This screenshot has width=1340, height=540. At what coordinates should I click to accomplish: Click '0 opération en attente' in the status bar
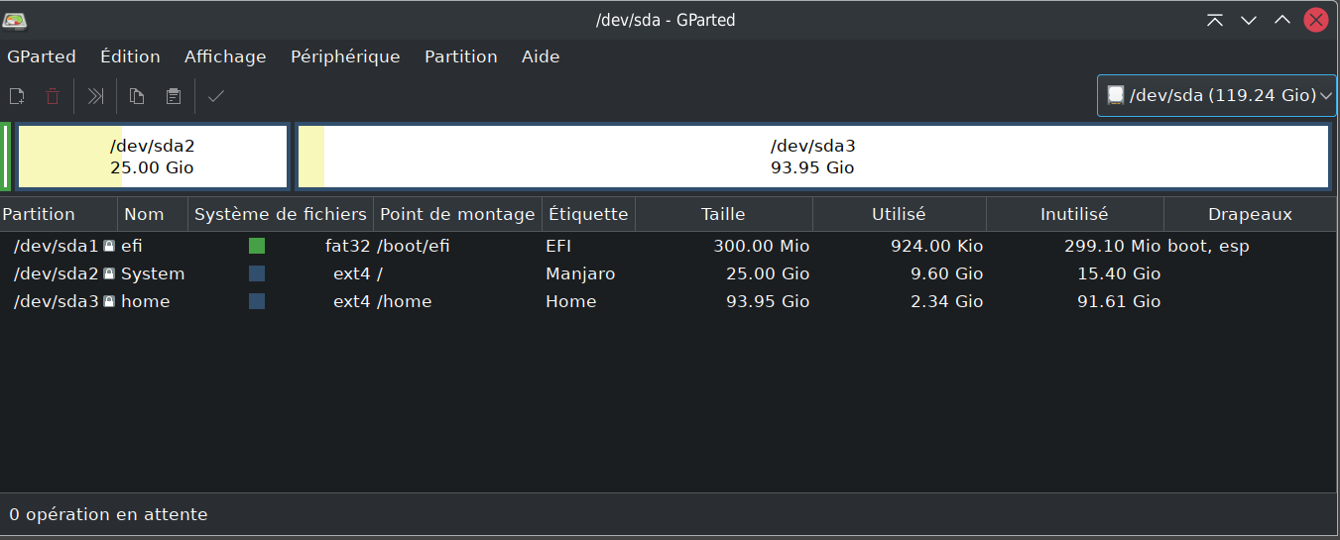tap(108, 514)
